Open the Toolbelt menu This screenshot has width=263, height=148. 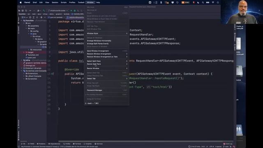tap(81, 2)
